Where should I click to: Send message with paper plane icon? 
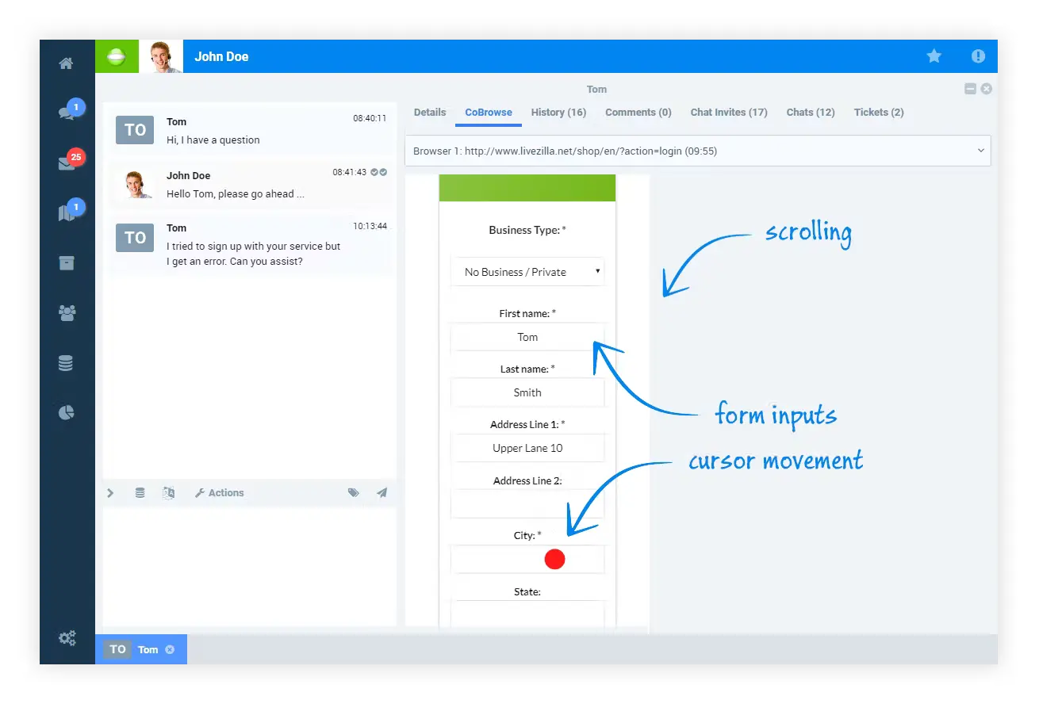381,493
